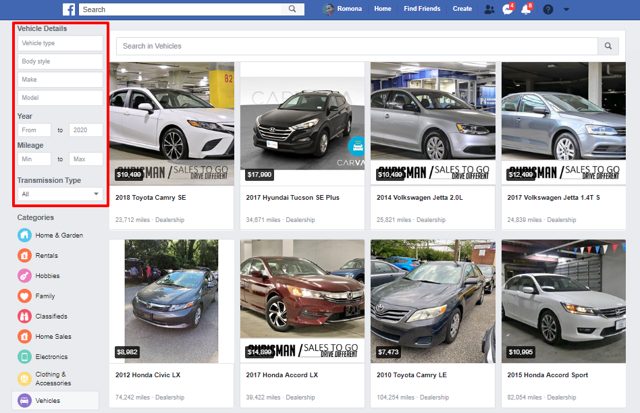Click the 2010 Toyota Camry LE title
The width and height of the screenshot is (640, 413).
[411, 375]
